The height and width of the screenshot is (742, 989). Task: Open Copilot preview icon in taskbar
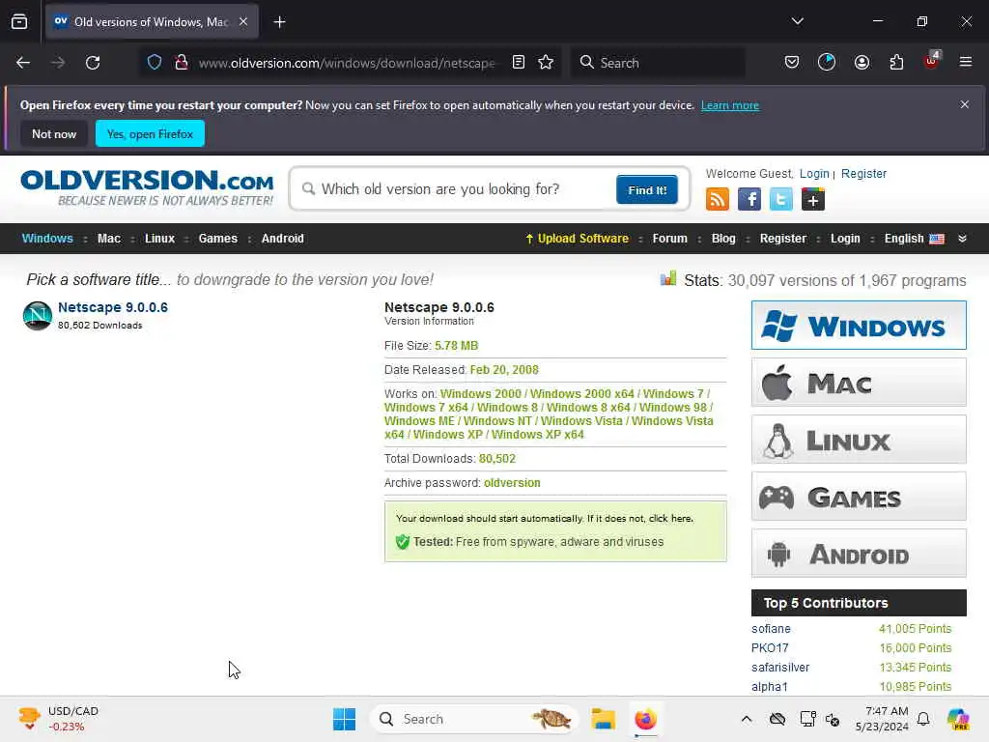pos(959,719)
